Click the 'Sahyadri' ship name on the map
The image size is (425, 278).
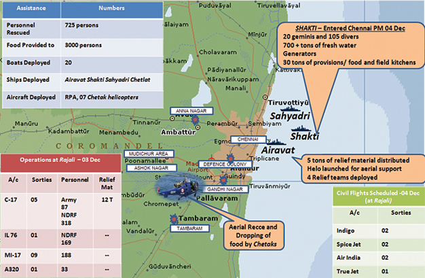[290, 116]
